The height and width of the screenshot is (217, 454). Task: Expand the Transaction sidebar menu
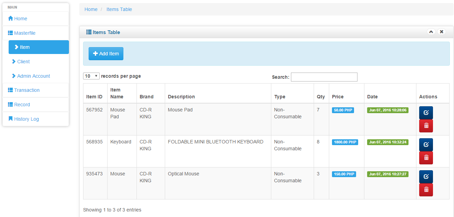tap(27, 90)
